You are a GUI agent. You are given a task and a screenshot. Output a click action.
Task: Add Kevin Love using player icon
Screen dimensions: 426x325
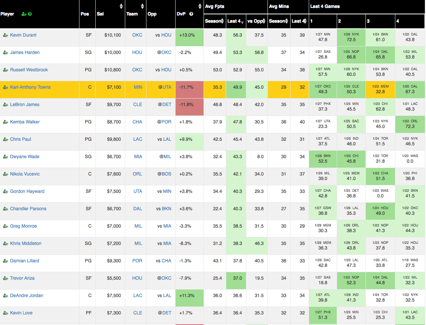tap(5, 313)
